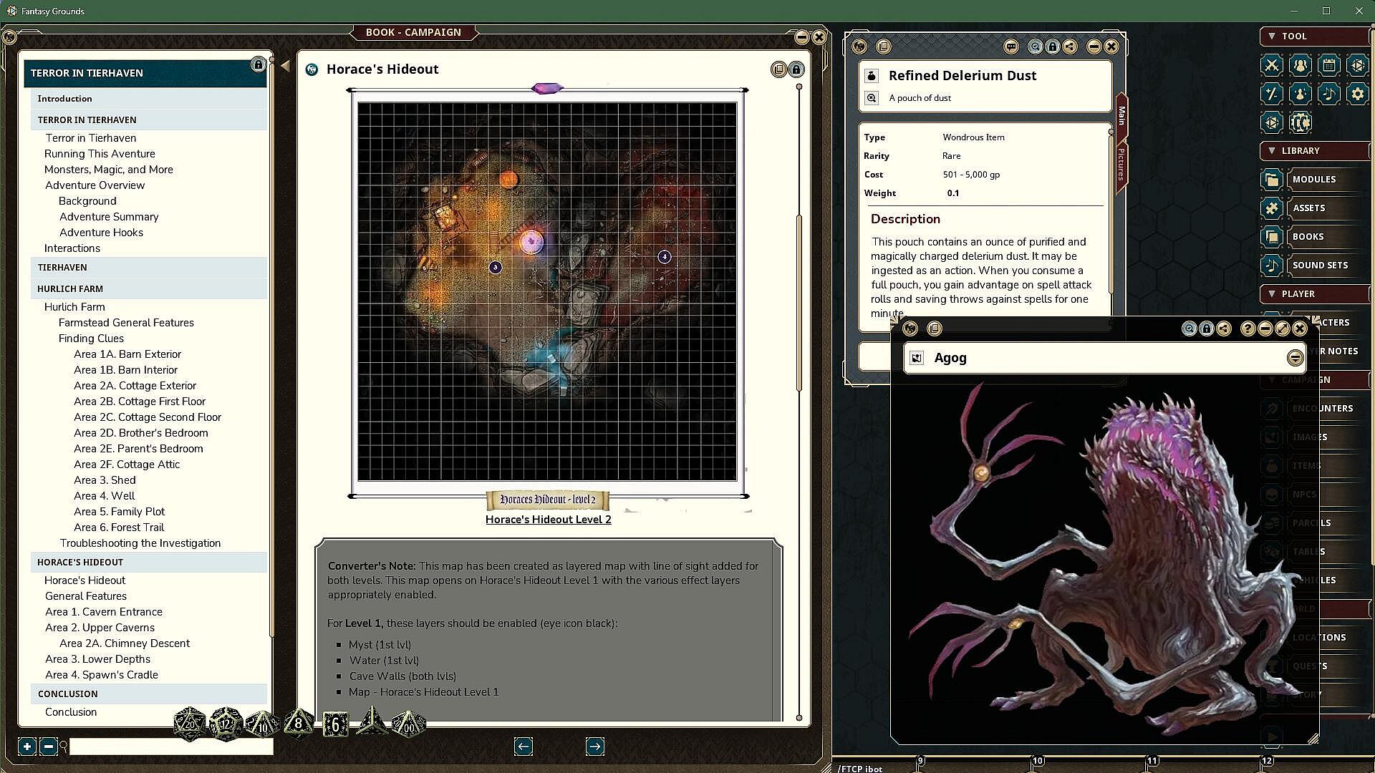Open the Modifiers plus-minus tool
Screen dimensions: 1375x773
[1271, 94]
